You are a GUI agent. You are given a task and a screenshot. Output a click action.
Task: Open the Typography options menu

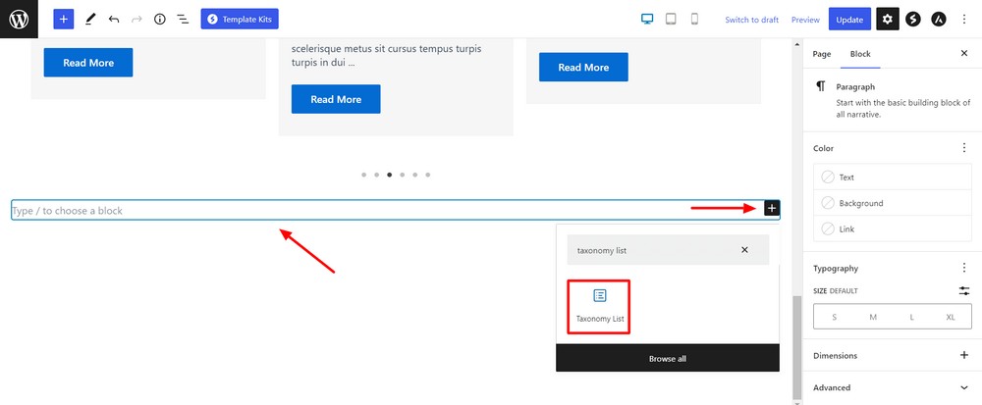(963, 268)
